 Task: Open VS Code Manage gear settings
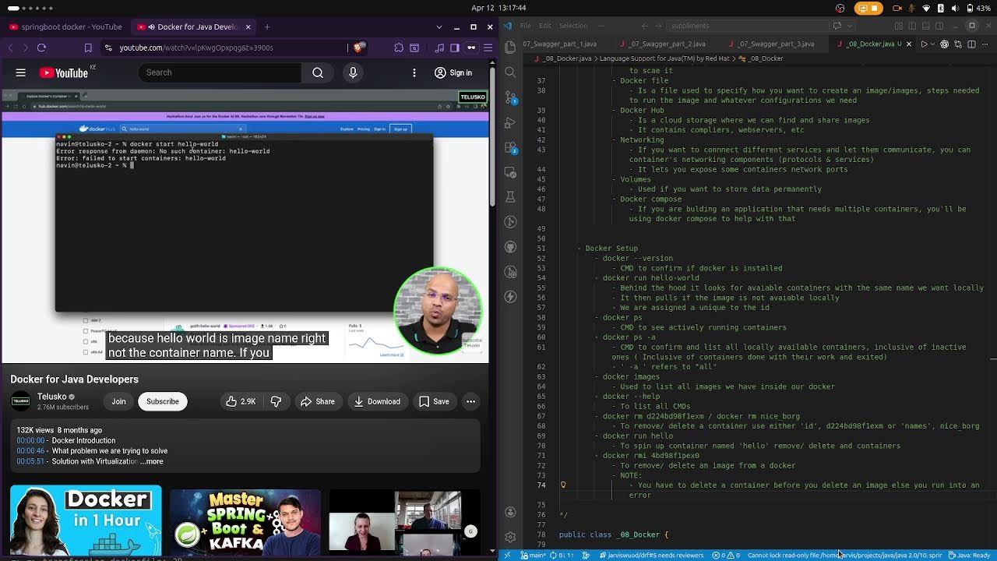pos(510,537)
